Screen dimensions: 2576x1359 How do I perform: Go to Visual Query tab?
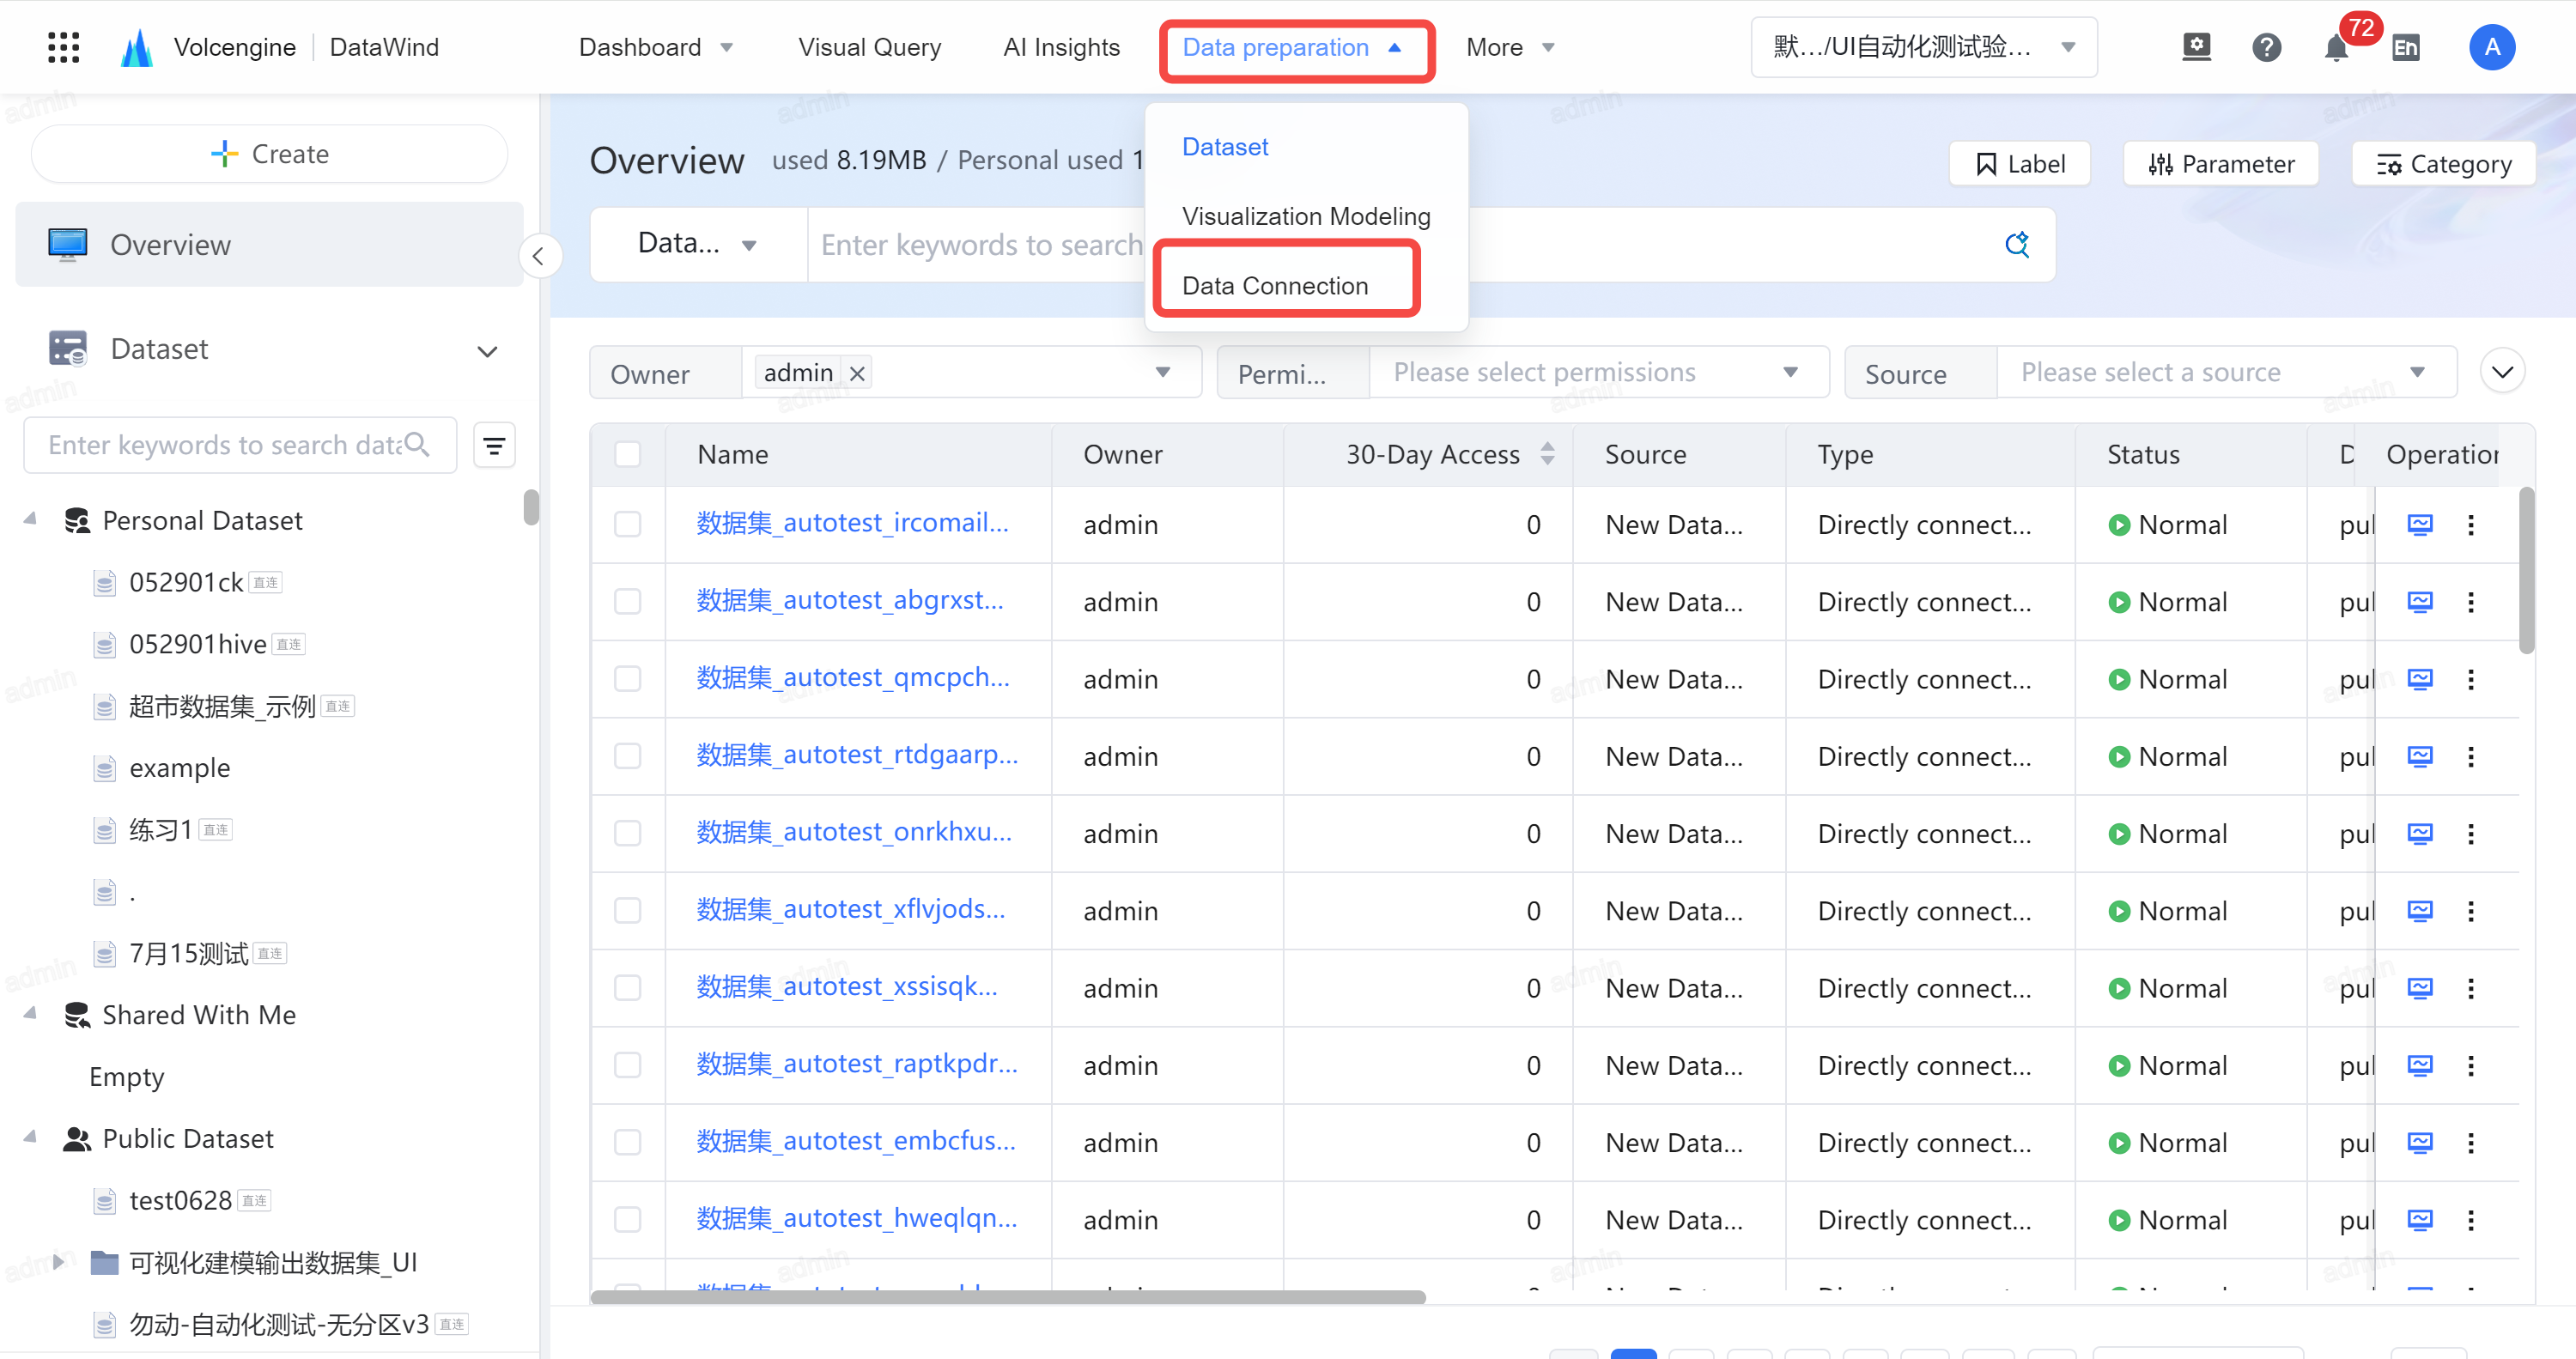[x=869, y=47]
